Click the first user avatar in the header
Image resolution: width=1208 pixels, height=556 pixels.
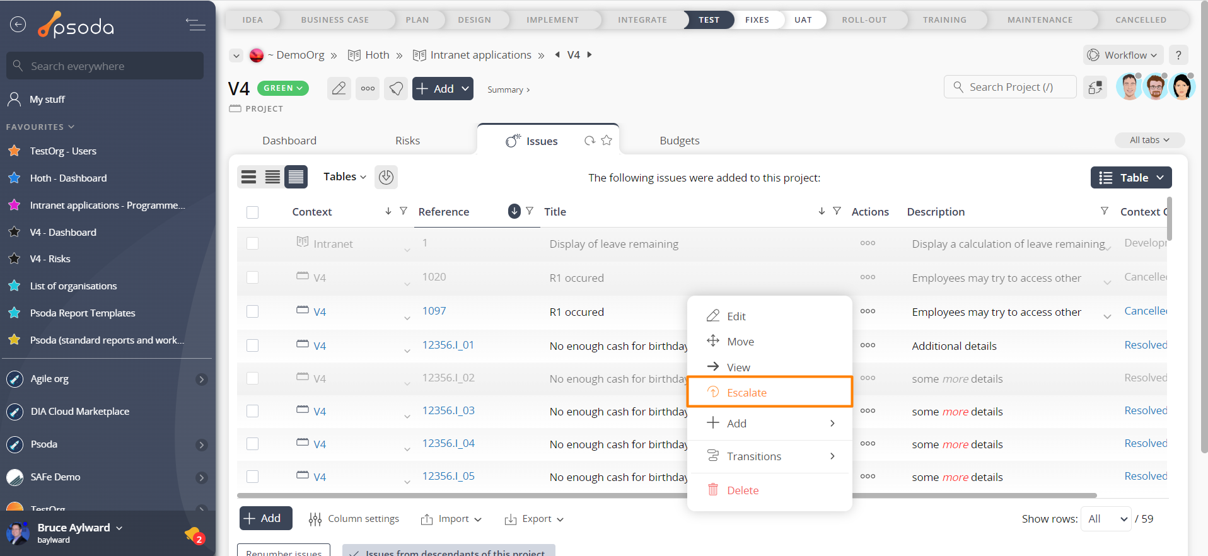(x=1129, y=86)
